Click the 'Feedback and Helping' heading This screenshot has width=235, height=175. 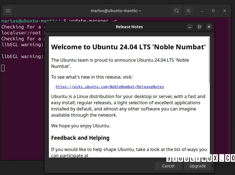80,138
